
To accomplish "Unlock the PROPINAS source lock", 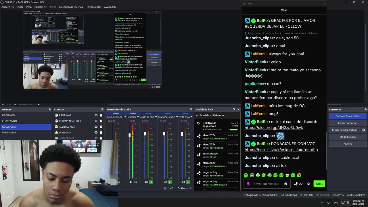I will 101,115.
